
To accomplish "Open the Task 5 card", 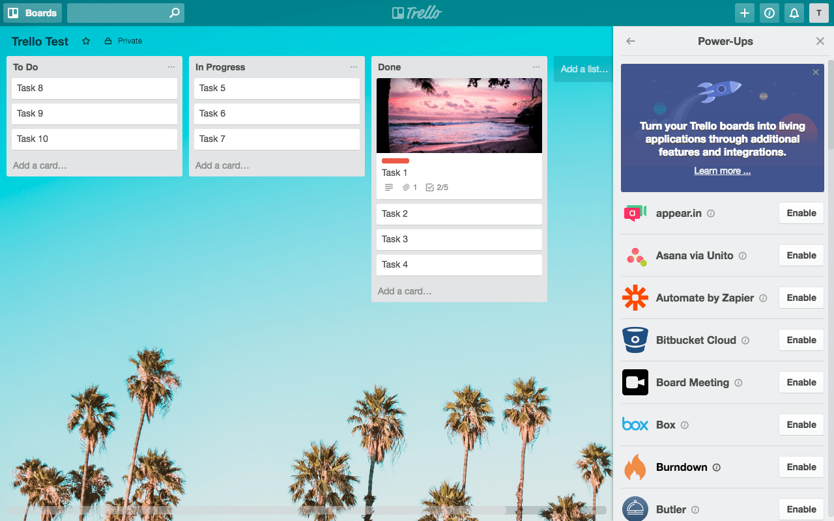I will [277, 89].
